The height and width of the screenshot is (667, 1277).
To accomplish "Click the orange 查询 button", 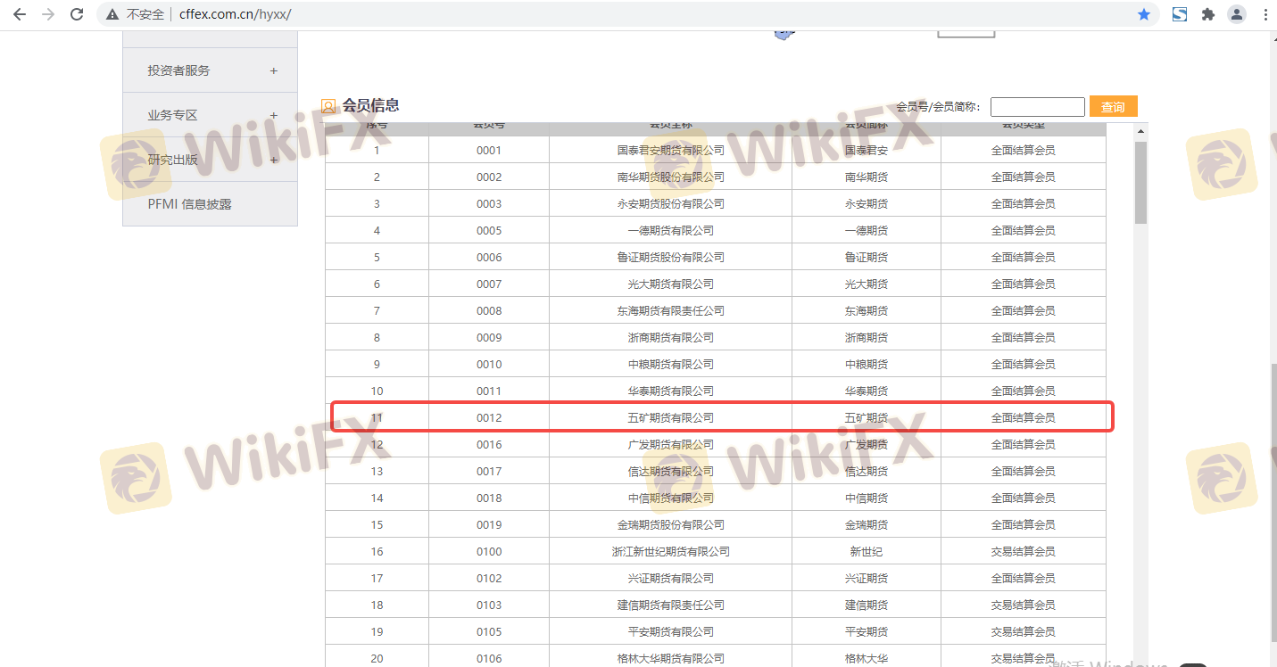I will pyautogui.click(x=1113, y=107).
